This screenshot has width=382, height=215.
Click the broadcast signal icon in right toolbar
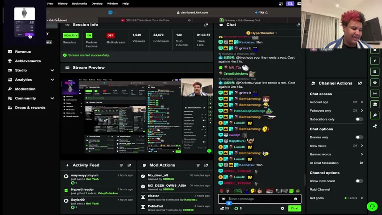coord(375,93)
